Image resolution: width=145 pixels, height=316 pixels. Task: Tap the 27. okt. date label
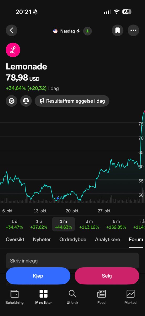click(x=104, y=211)
